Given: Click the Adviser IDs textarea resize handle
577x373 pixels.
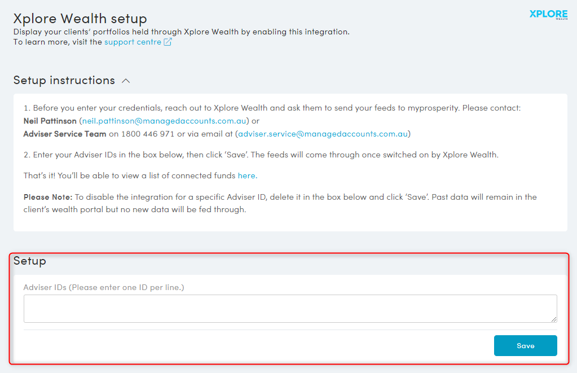Looking at the screenshot, I should (x=554, y=319).
